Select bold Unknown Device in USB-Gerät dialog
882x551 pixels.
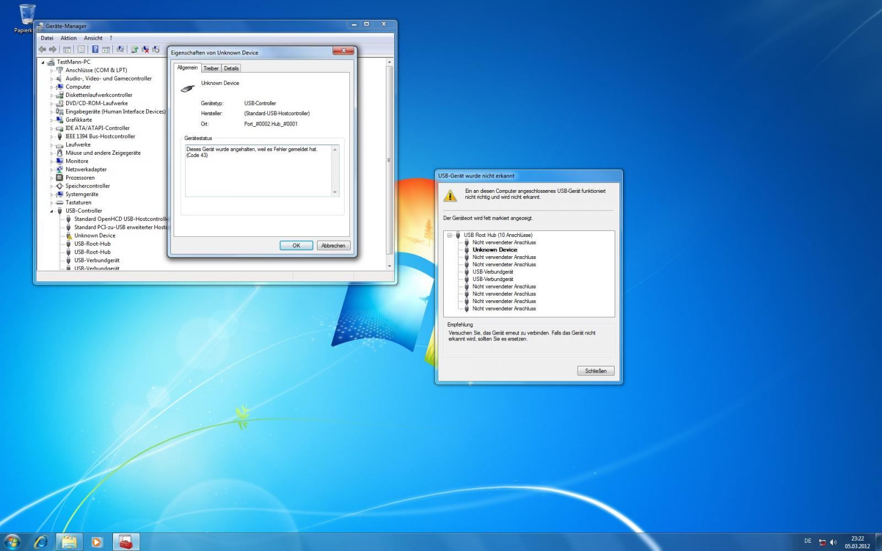coord(494,250)
